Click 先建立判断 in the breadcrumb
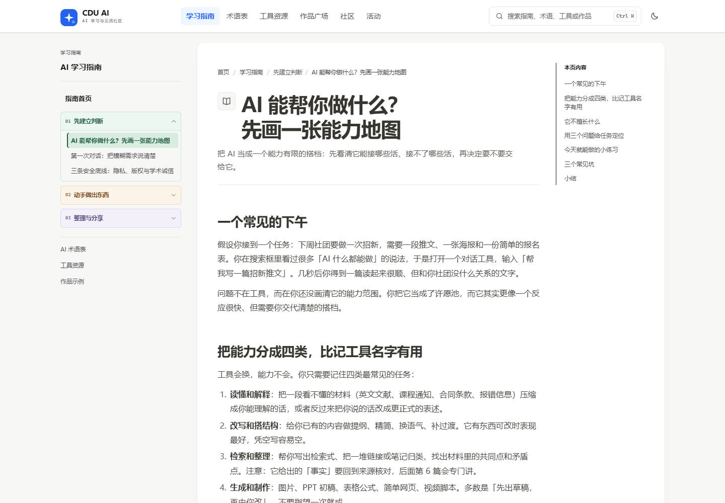 [x=288, y=72]
